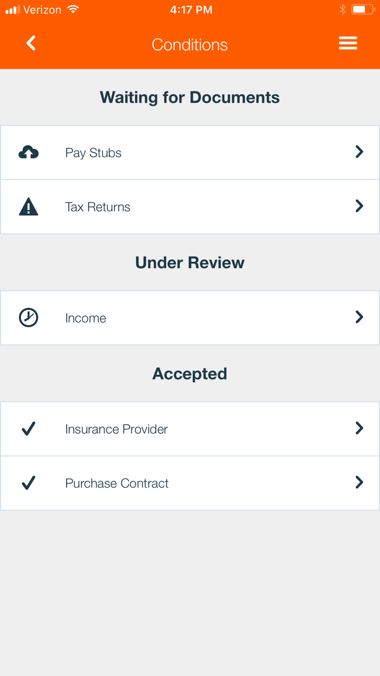Image resolution: width=380 pixels, height=676 pixels.
Task: Tap the Wi-Fi icon in status bar
Action: [73, 9]
